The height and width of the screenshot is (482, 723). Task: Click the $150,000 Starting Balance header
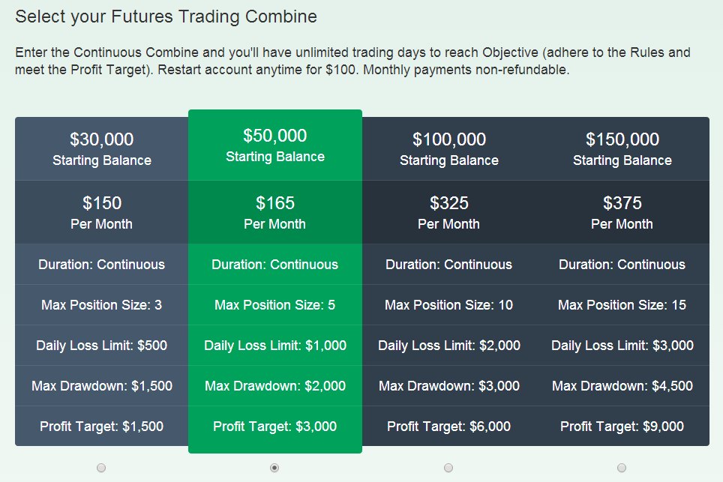[x=622, y=148]
